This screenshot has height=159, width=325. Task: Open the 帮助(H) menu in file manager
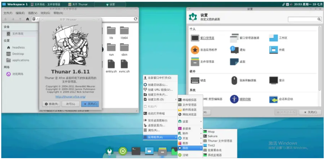click(58, 13)
